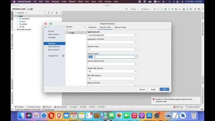Open Version Code dropdown arrow
215x121 pixels.
[136, 49]
